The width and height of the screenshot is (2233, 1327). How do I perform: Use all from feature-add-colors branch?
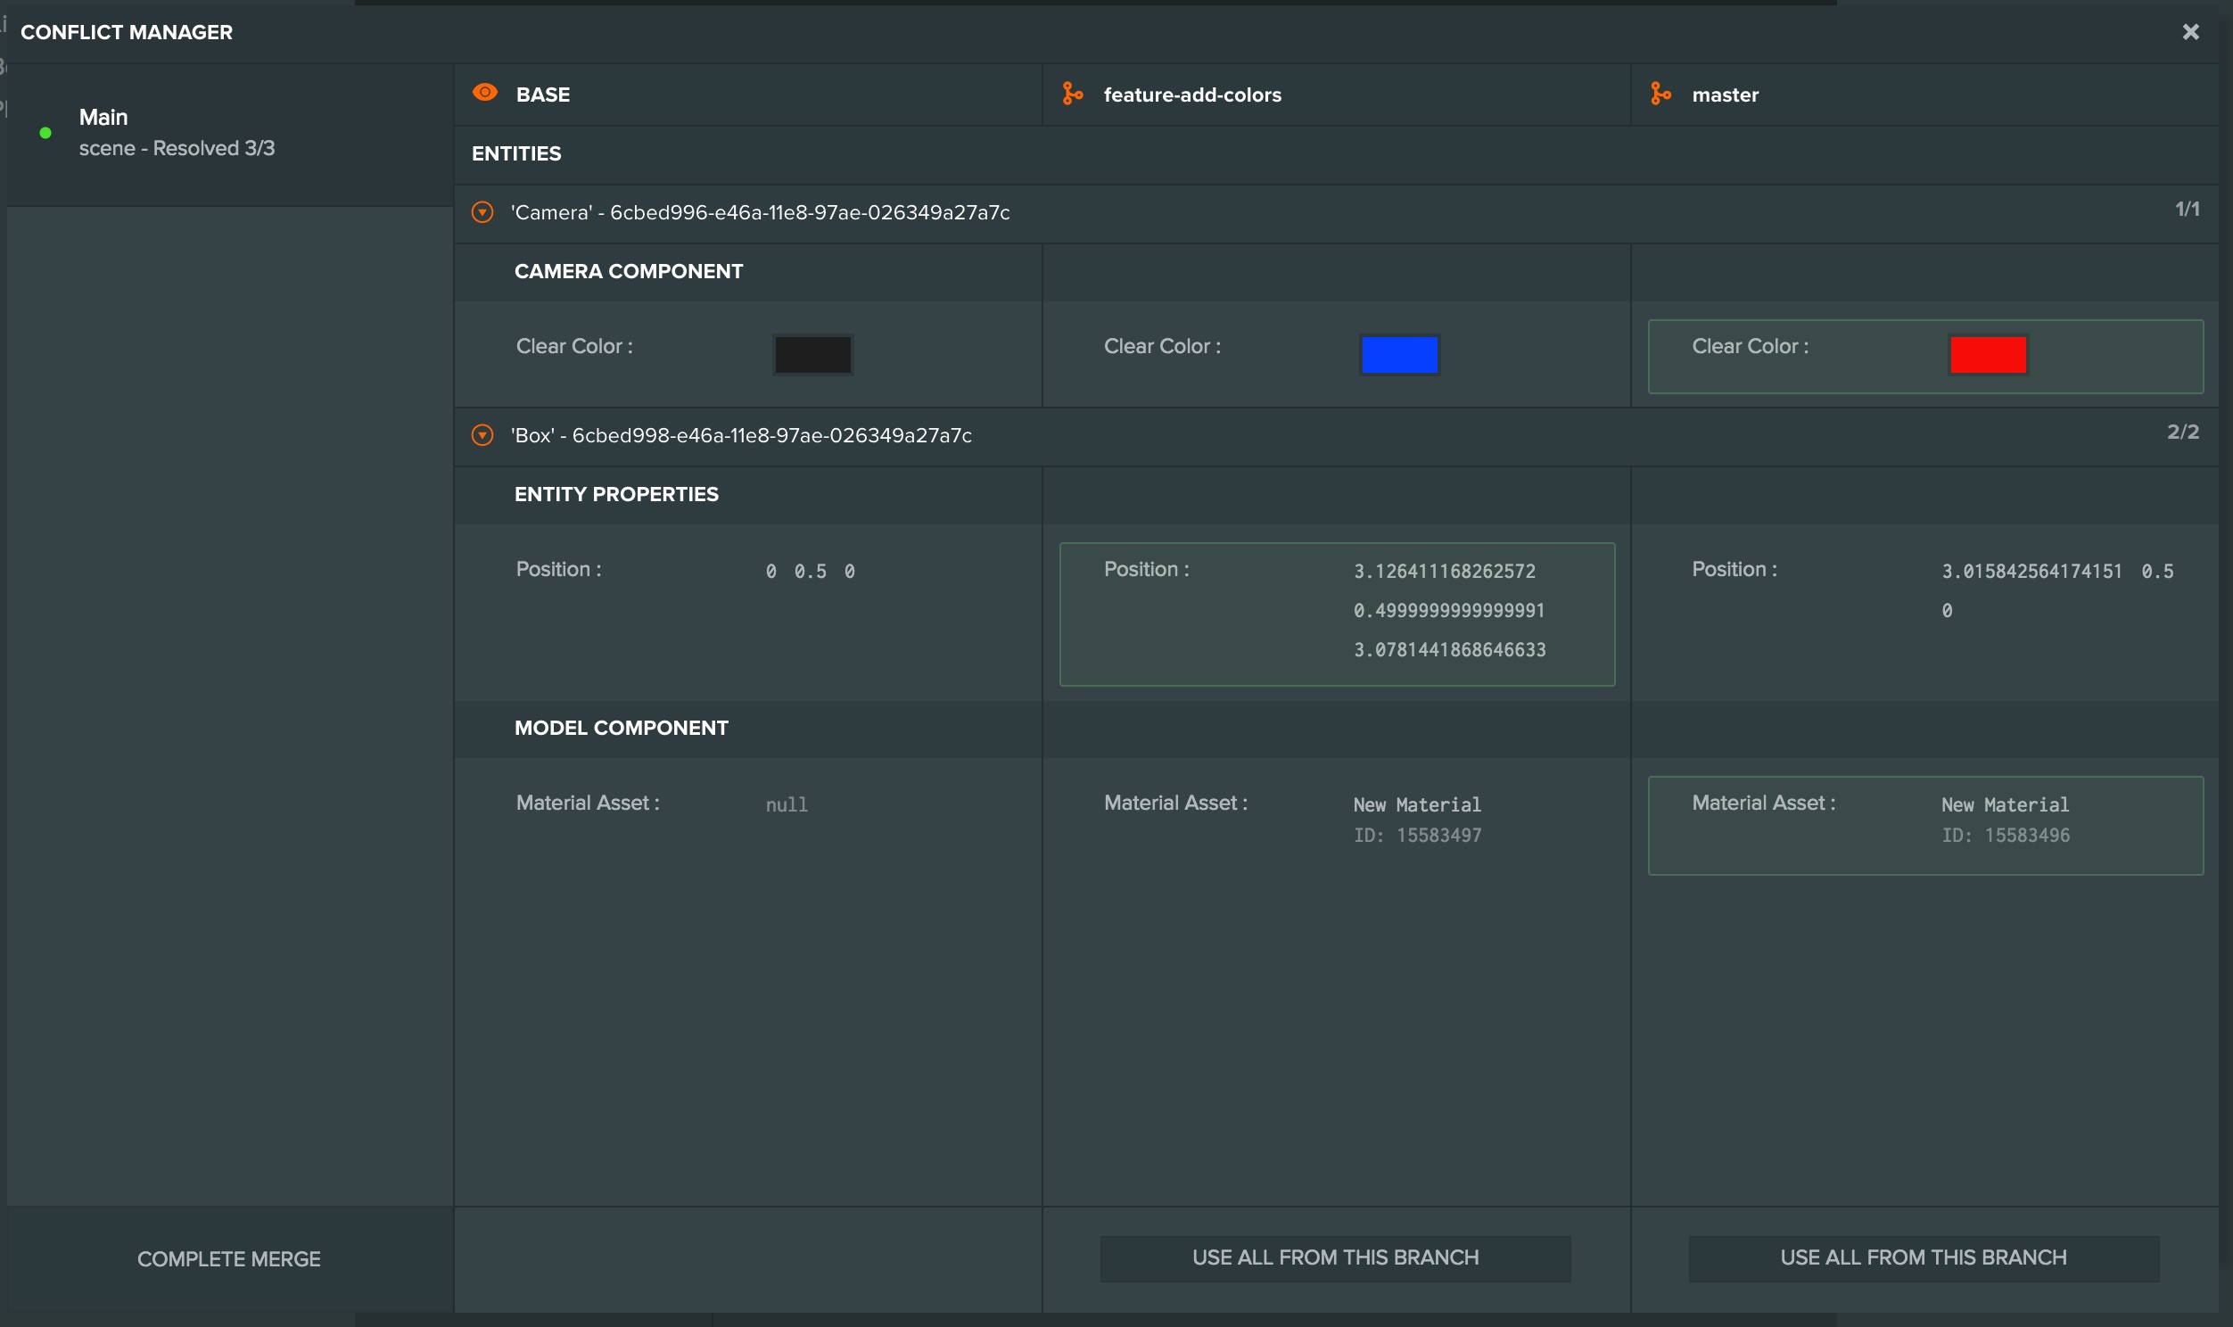pyautogui.click(x=1335, y=1257)
